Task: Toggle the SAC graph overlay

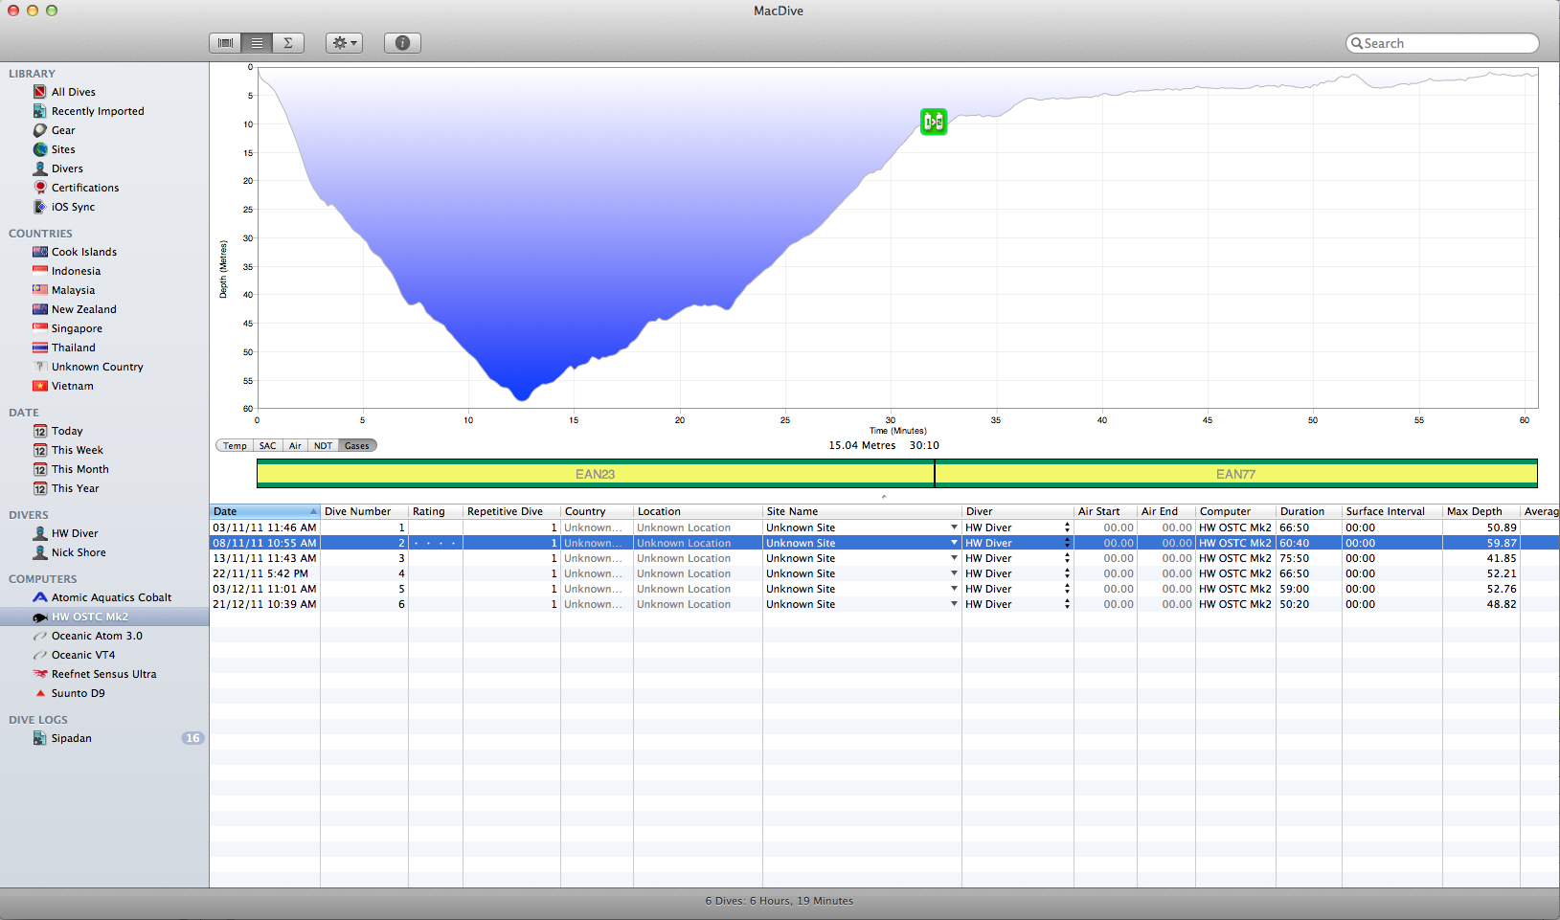Action: pyautogui.click(x=267, y=446)
